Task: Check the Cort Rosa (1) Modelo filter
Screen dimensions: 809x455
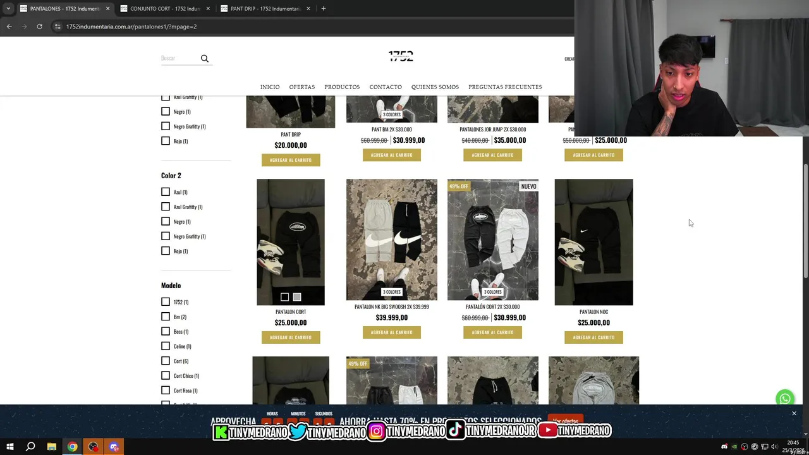Action: click(166, 391)
